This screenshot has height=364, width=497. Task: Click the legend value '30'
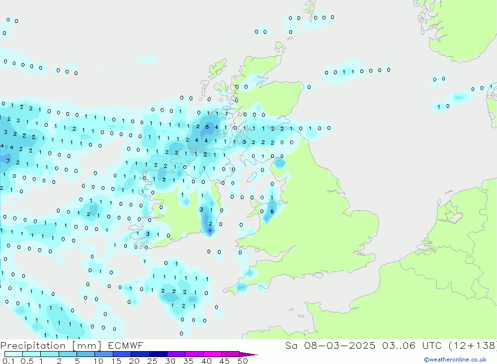click(x=170, y=361)
